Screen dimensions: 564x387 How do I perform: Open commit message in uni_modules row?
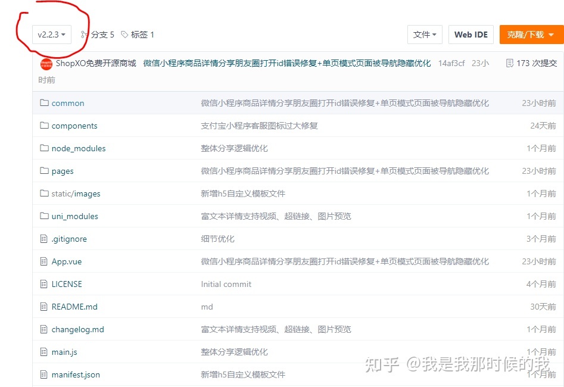click(x=276, y=217)
